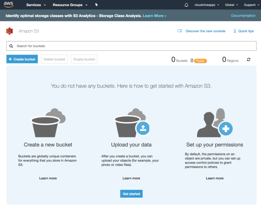Open the Documentation link
This screenshot has height=207, width=261.
click(243, 15)
